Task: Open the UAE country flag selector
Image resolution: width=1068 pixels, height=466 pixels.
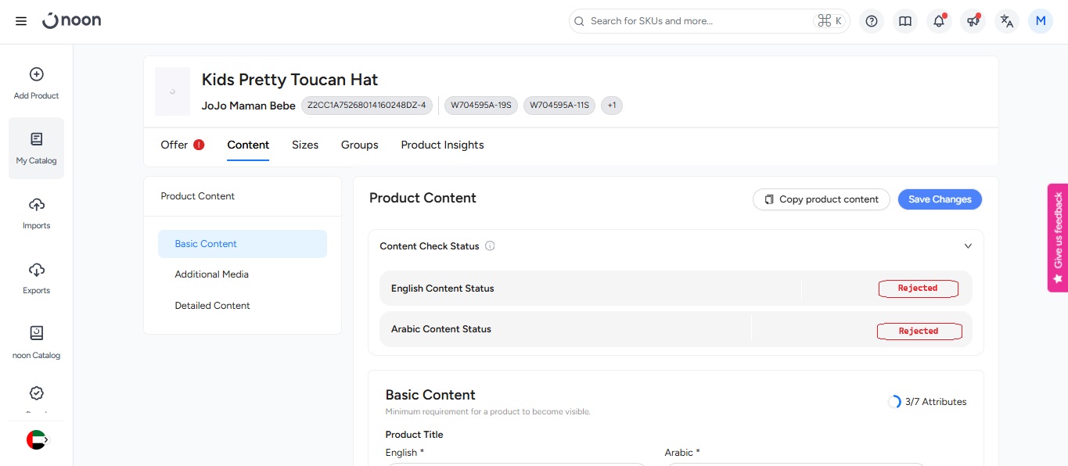Action: click(x=37, y=440)
